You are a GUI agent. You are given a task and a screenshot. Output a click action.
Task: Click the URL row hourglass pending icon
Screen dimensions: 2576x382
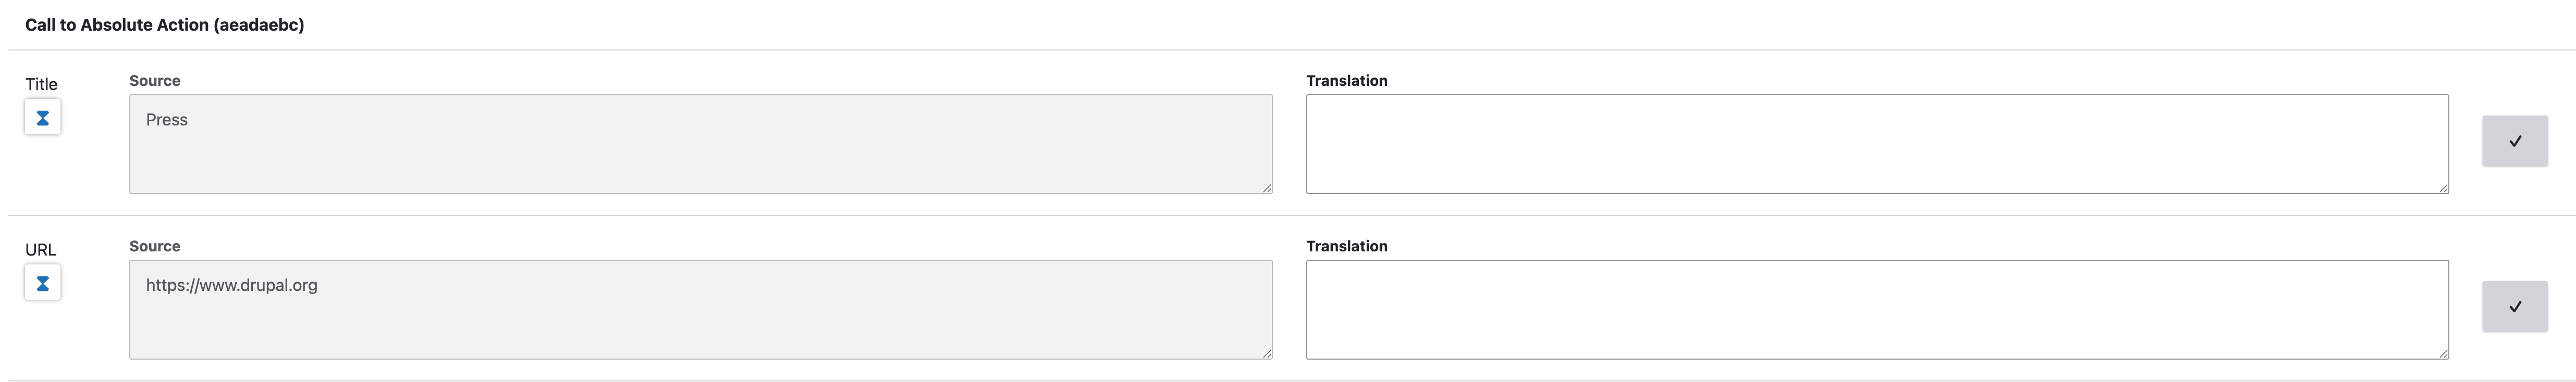42,283
